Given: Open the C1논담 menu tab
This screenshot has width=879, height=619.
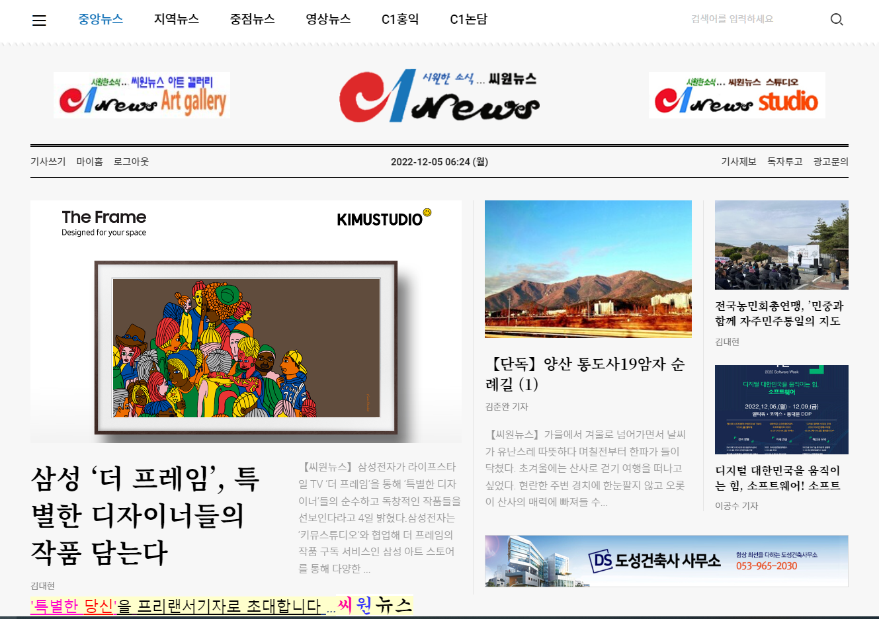Looking at the screenshot, I should [468, 19].
